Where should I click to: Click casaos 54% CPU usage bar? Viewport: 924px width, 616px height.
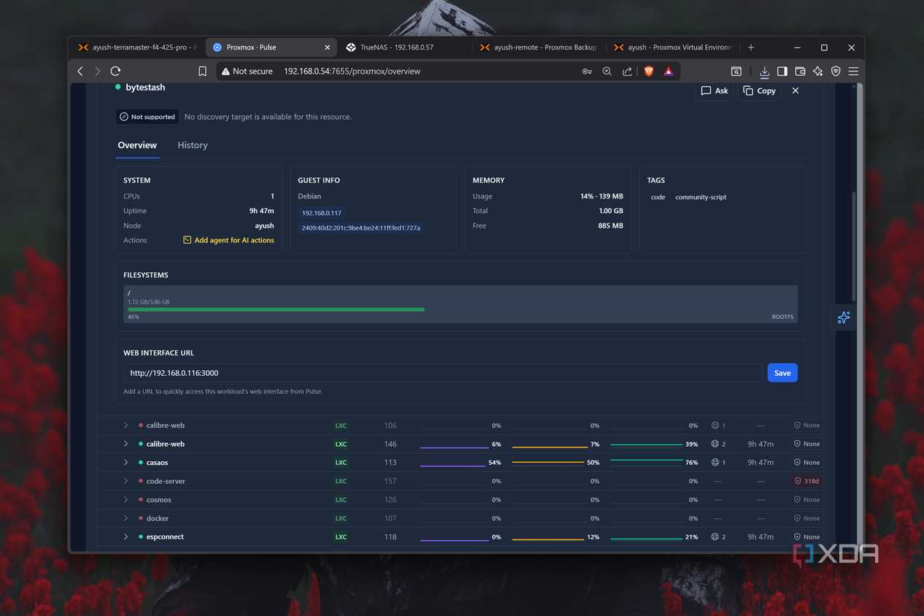pyautogui.click(x=461, y=463)
